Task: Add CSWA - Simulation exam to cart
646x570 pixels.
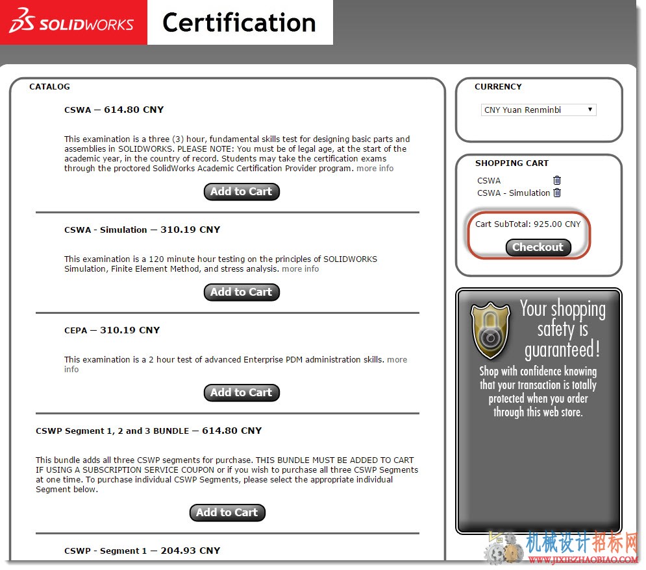Action: (242, 292)
